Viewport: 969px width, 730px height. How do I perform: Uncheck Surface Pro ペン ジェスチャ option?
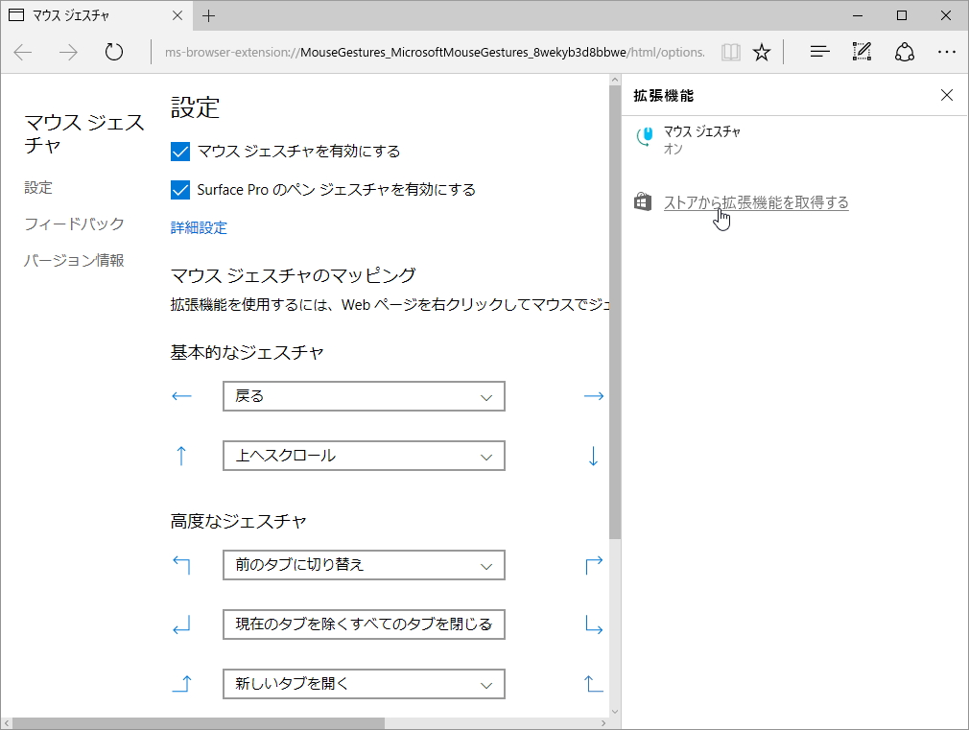point(179,189)
